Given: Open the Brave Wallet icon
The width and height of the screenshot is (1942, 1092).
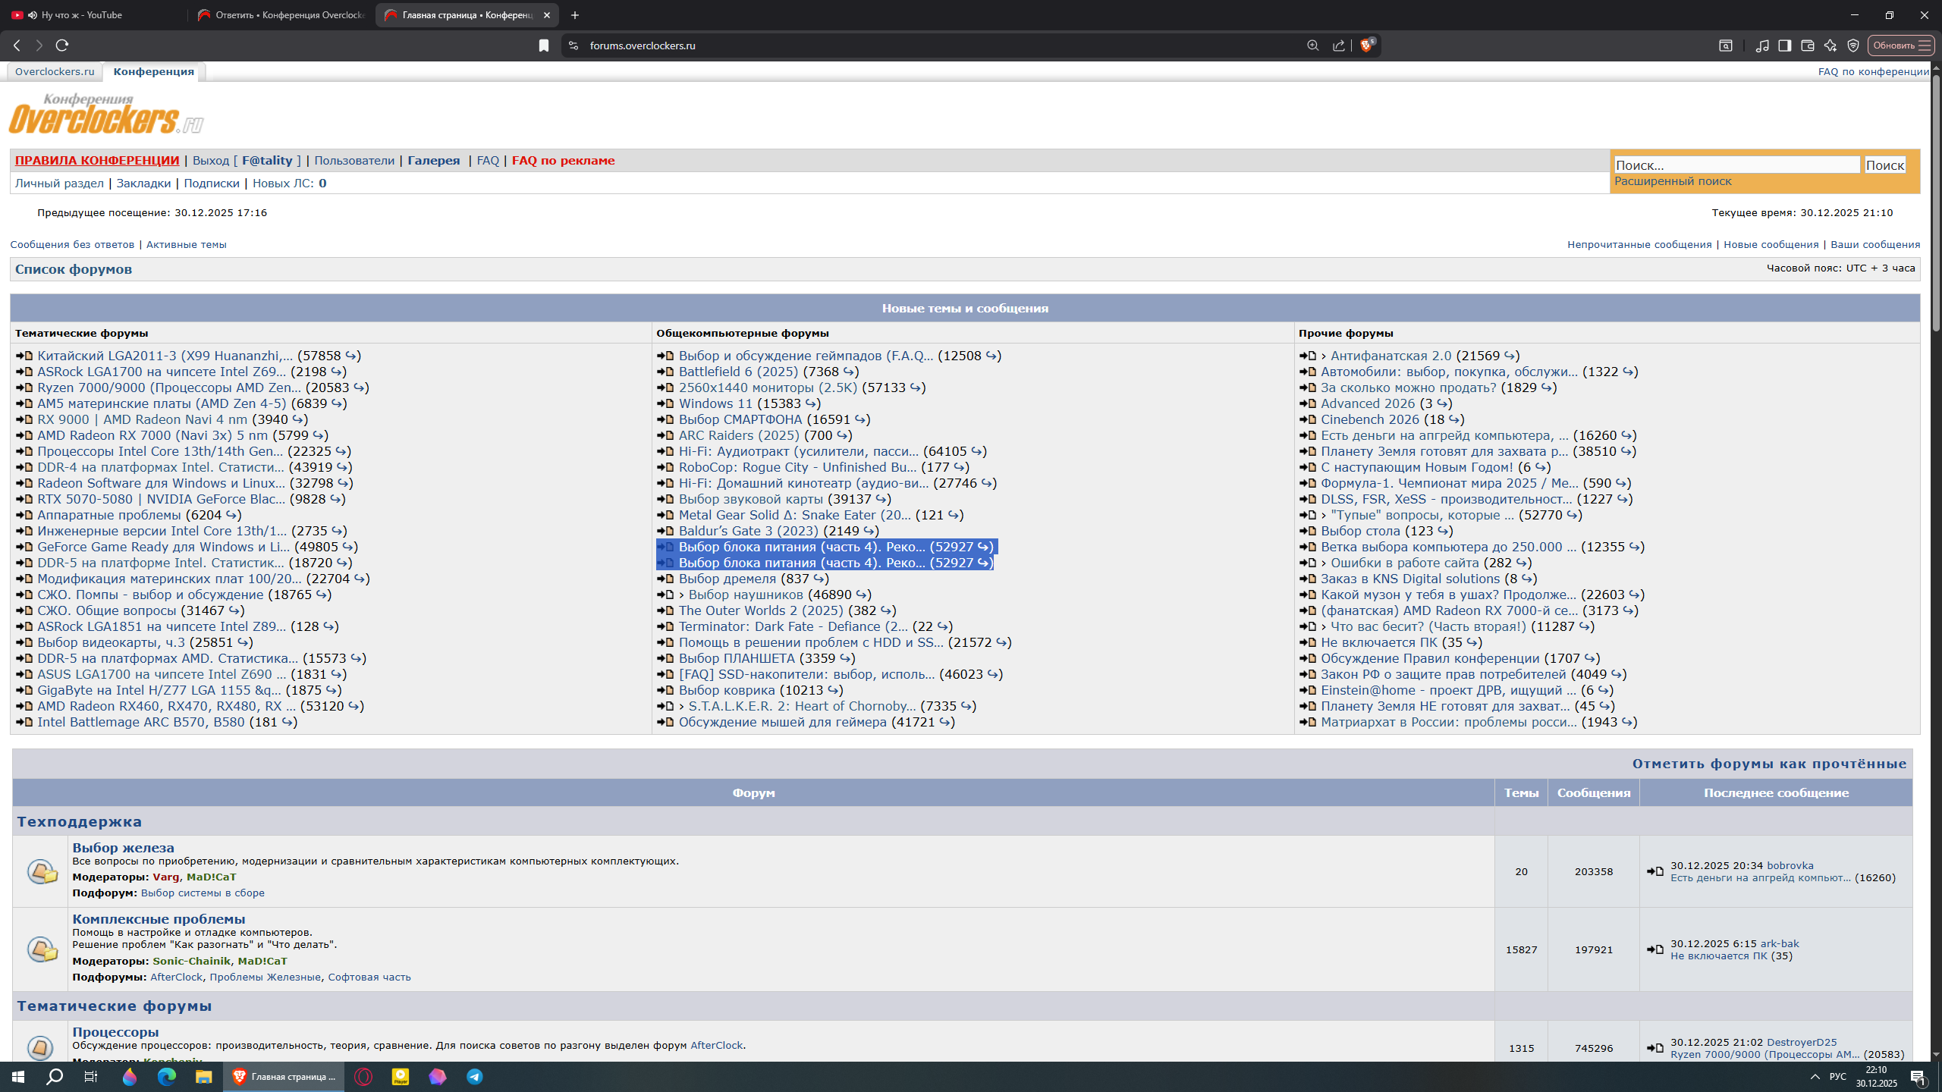Looking at the screenshot, I should 1808,45.
